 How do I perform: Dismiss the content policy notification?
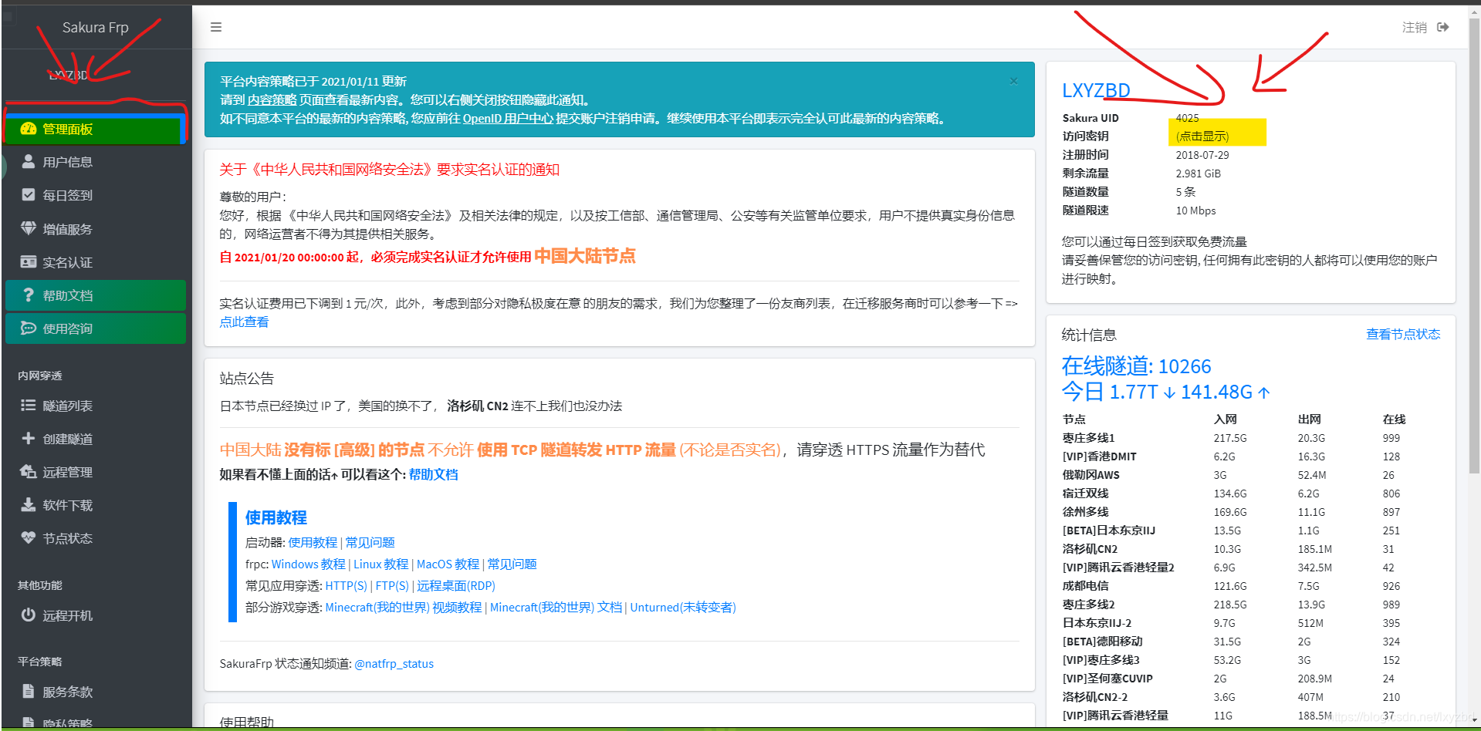click(1013, 80)
